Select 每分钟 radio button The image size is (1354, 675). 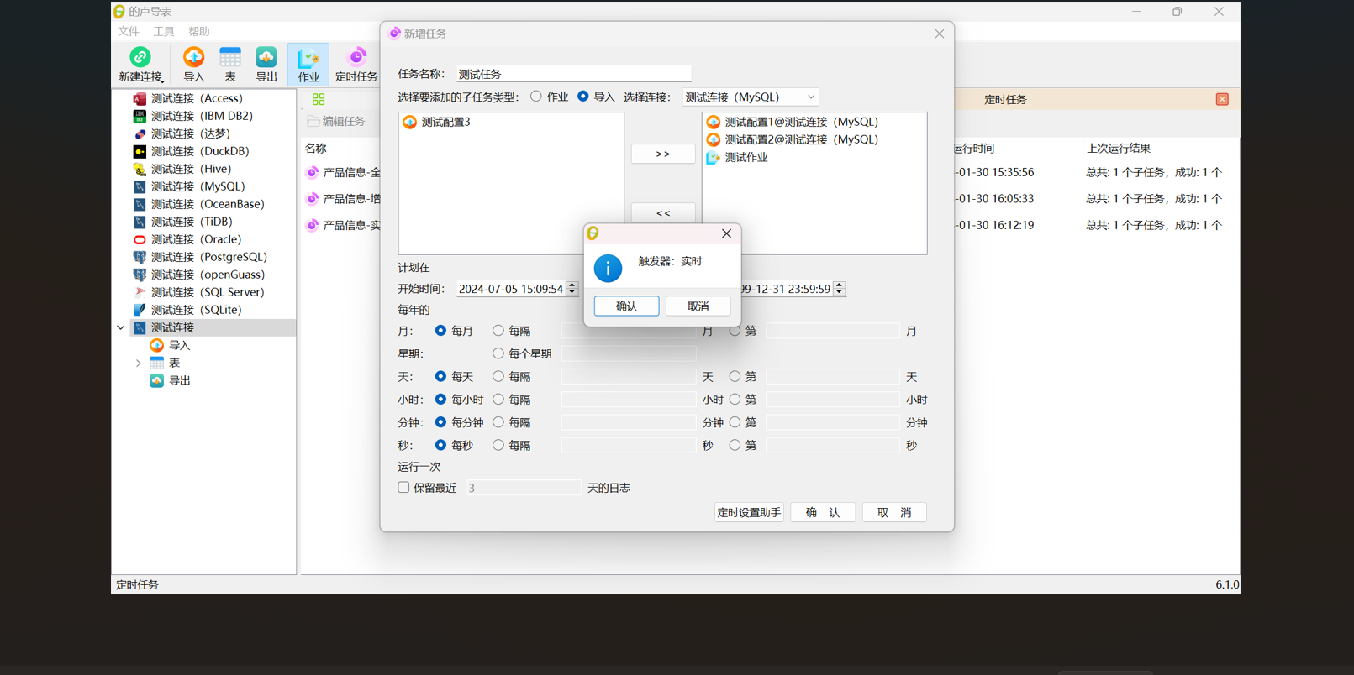(x=440, y=422)
